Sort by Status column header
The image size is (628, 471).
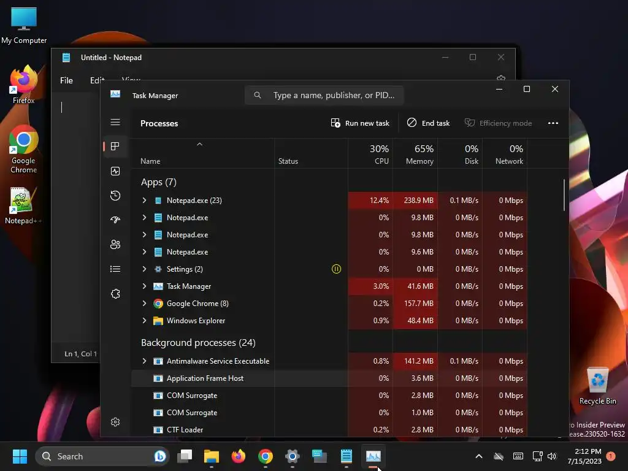311,154
